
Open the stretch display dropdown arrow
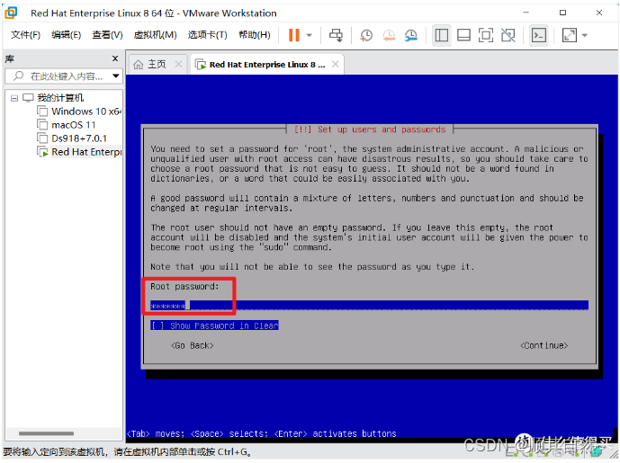(x=585, y=35)
